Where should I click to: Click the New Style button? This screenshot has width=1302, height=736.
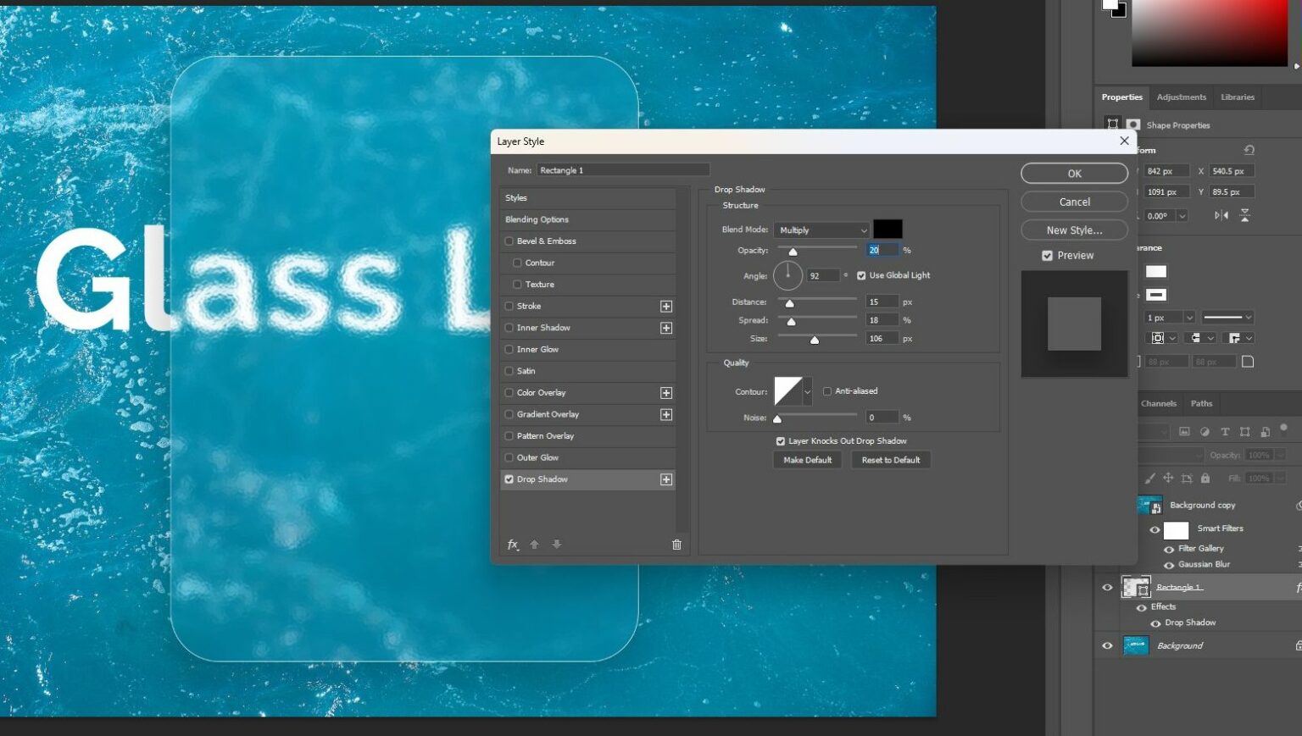(x=1073, y=230)
